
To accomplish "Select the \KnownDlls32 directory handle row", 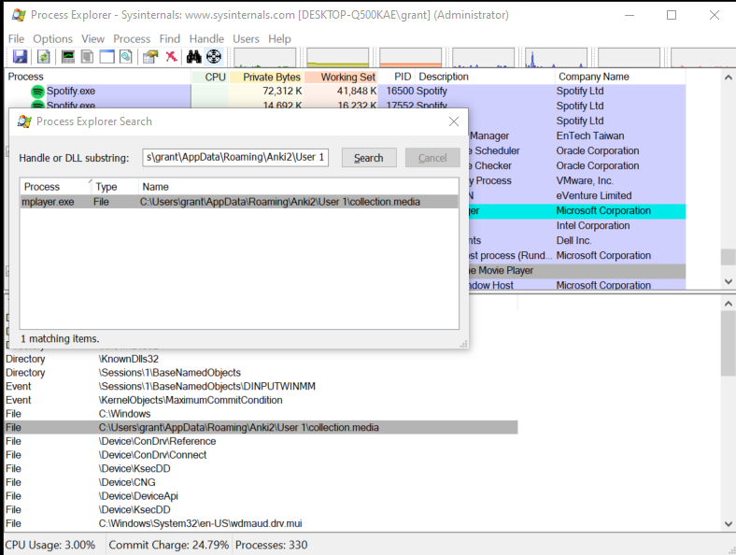I will pos(262,359).
